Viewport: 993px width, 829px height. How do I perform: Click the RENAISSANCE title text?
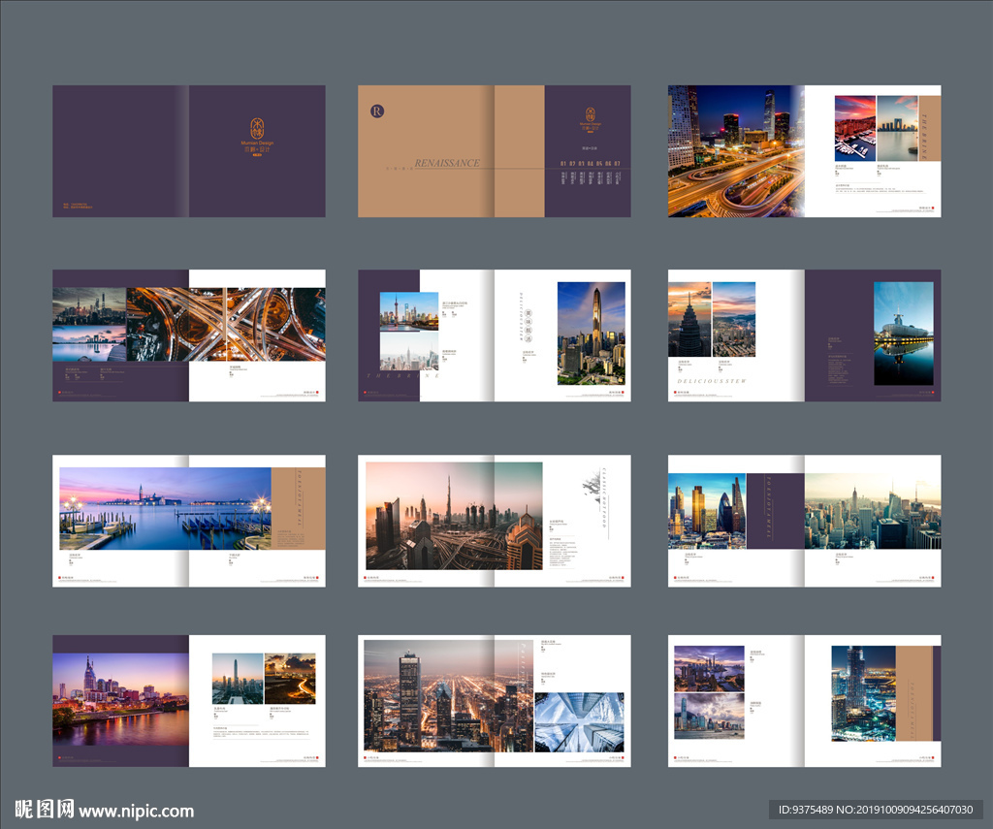[x=447, y=163]
